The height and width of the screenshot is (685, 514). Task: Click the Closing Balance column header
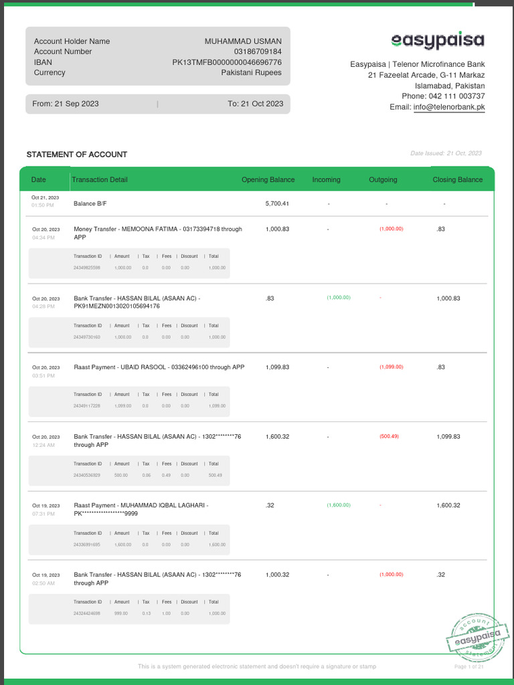[x=457, y=180]
